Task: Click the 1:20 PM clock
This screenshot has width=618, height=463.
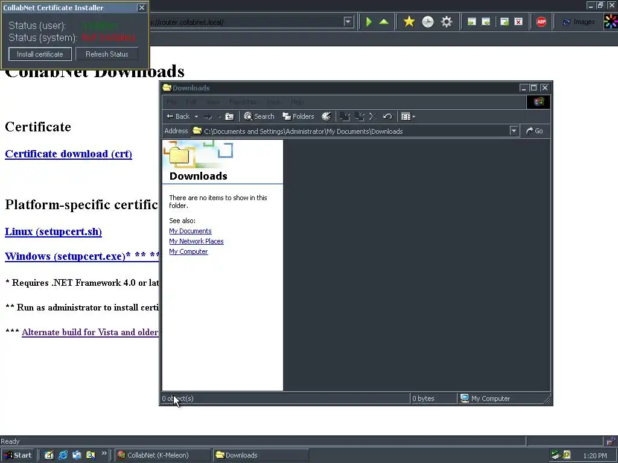Action: [x=594, y=456]
